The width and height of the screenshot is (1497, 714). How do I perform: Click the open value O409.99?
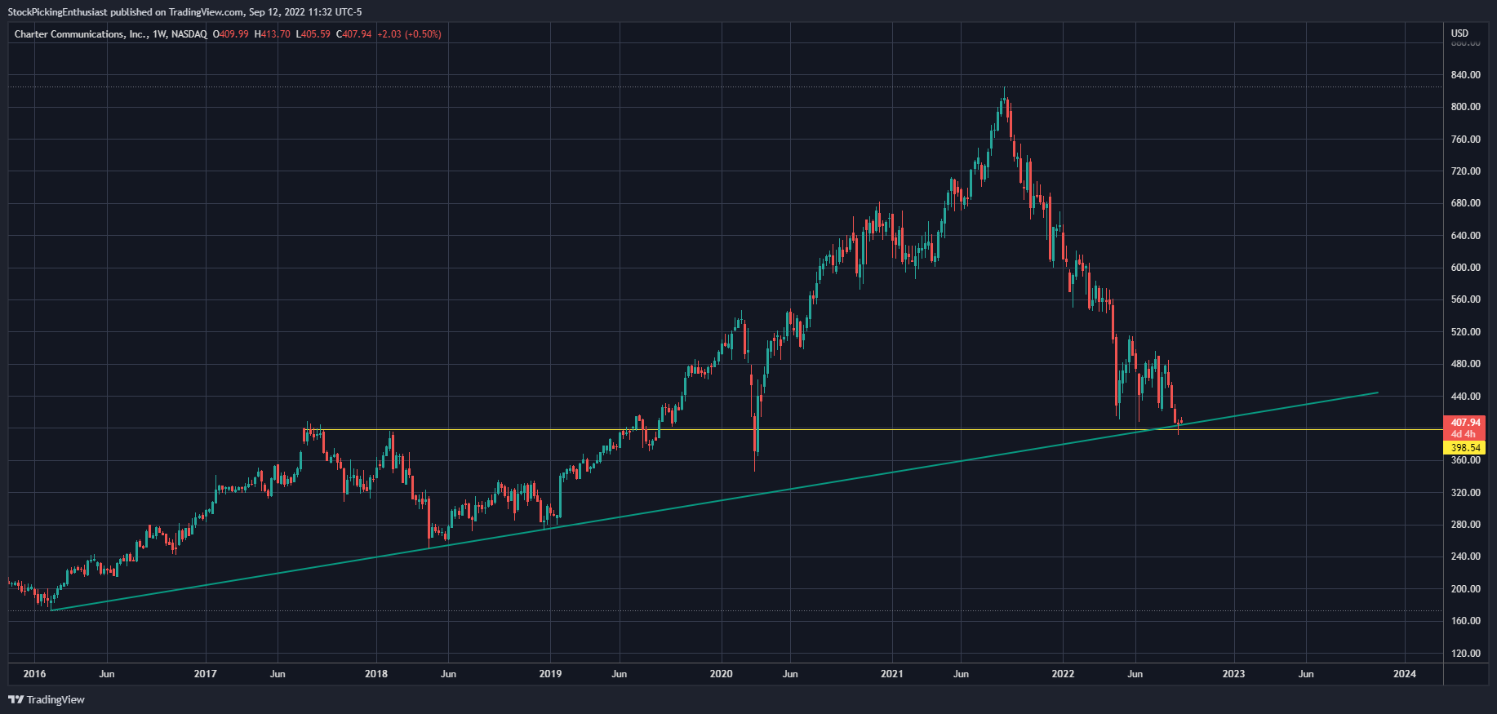point(230,34)
